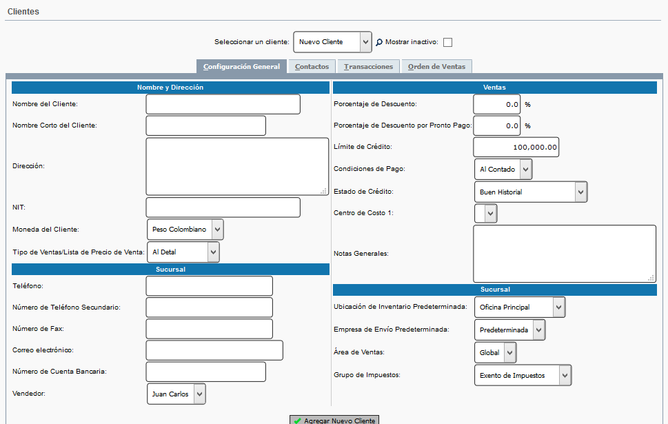Screen dimensions: 668x424
Task: Switch to the Contactos tab
Action: click(x=312, y=67)
